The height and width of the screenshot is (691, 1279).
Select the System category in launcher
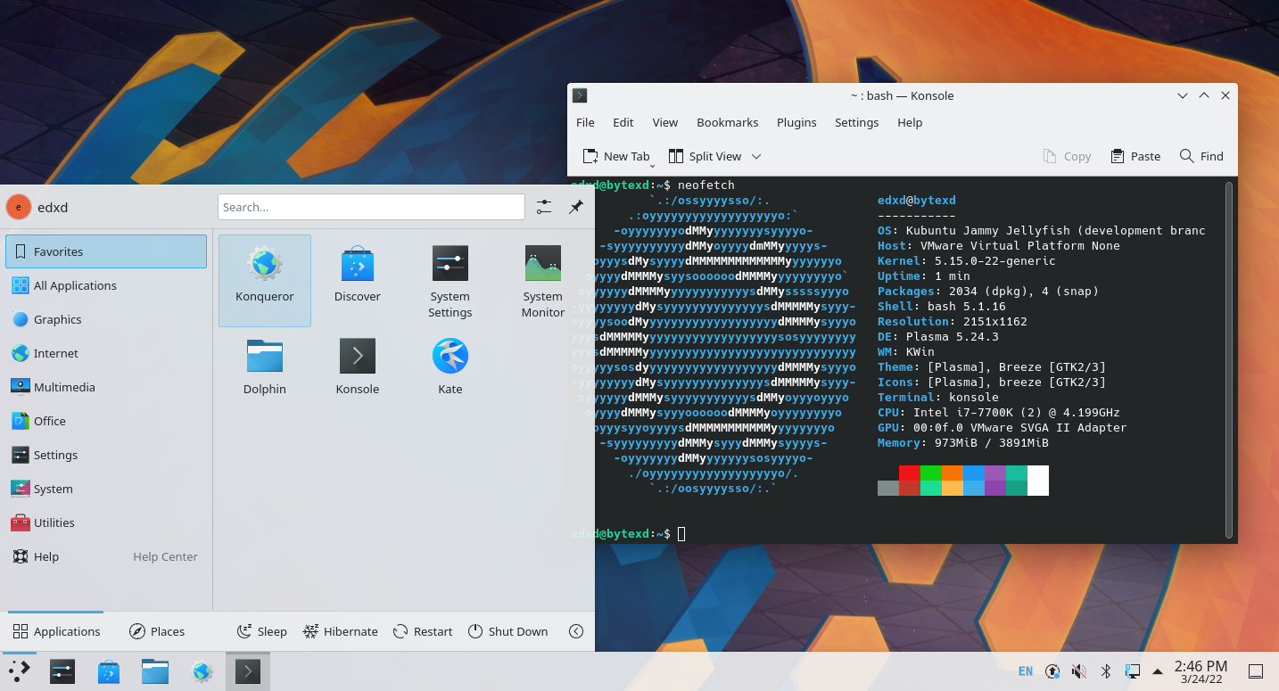pyautogui.click(x=106, y=489)
